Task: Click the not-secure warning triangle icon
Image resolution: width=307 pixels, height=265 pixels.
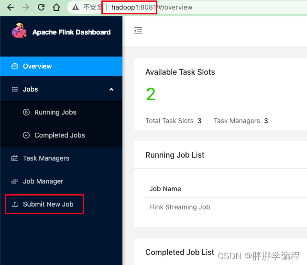Action: (76, 8)
